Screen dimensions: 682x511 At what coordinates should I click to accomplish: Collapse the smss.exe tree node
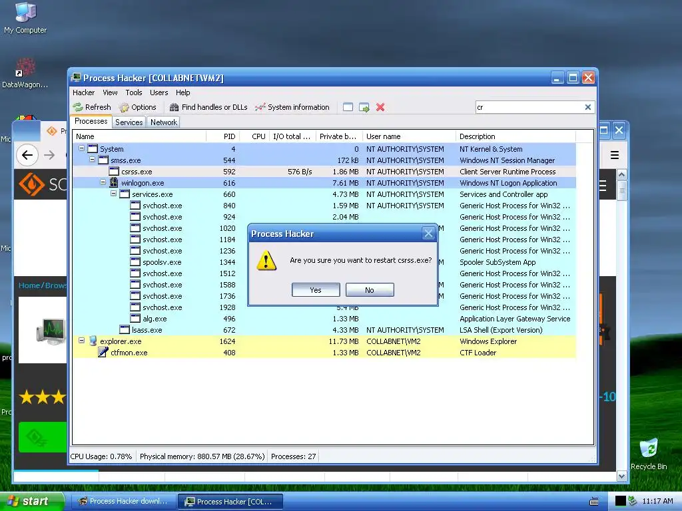92,160
